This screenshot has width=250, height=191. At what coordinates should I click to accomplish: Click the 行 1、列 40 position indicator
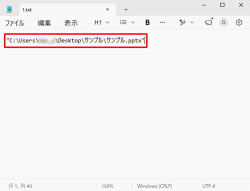[x=20, y=186]
